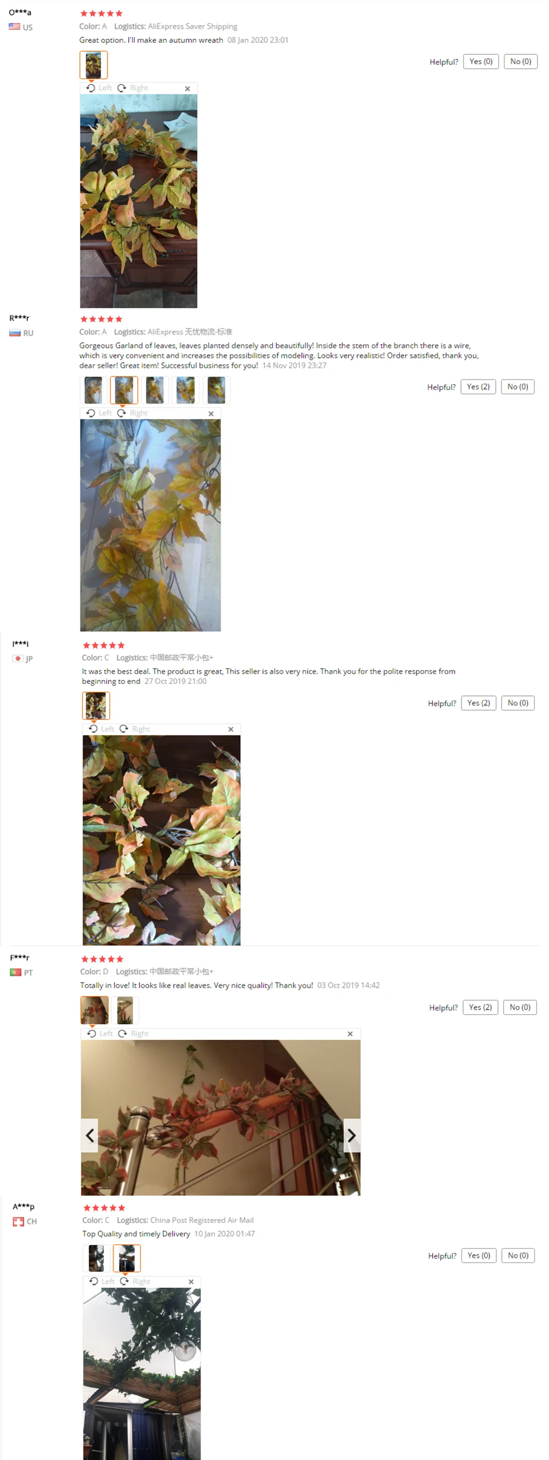The height and width of the screenshot is (1460, 549).
Task: Show previous image in F***r's gallery
Action: [x=90, y=1135]
